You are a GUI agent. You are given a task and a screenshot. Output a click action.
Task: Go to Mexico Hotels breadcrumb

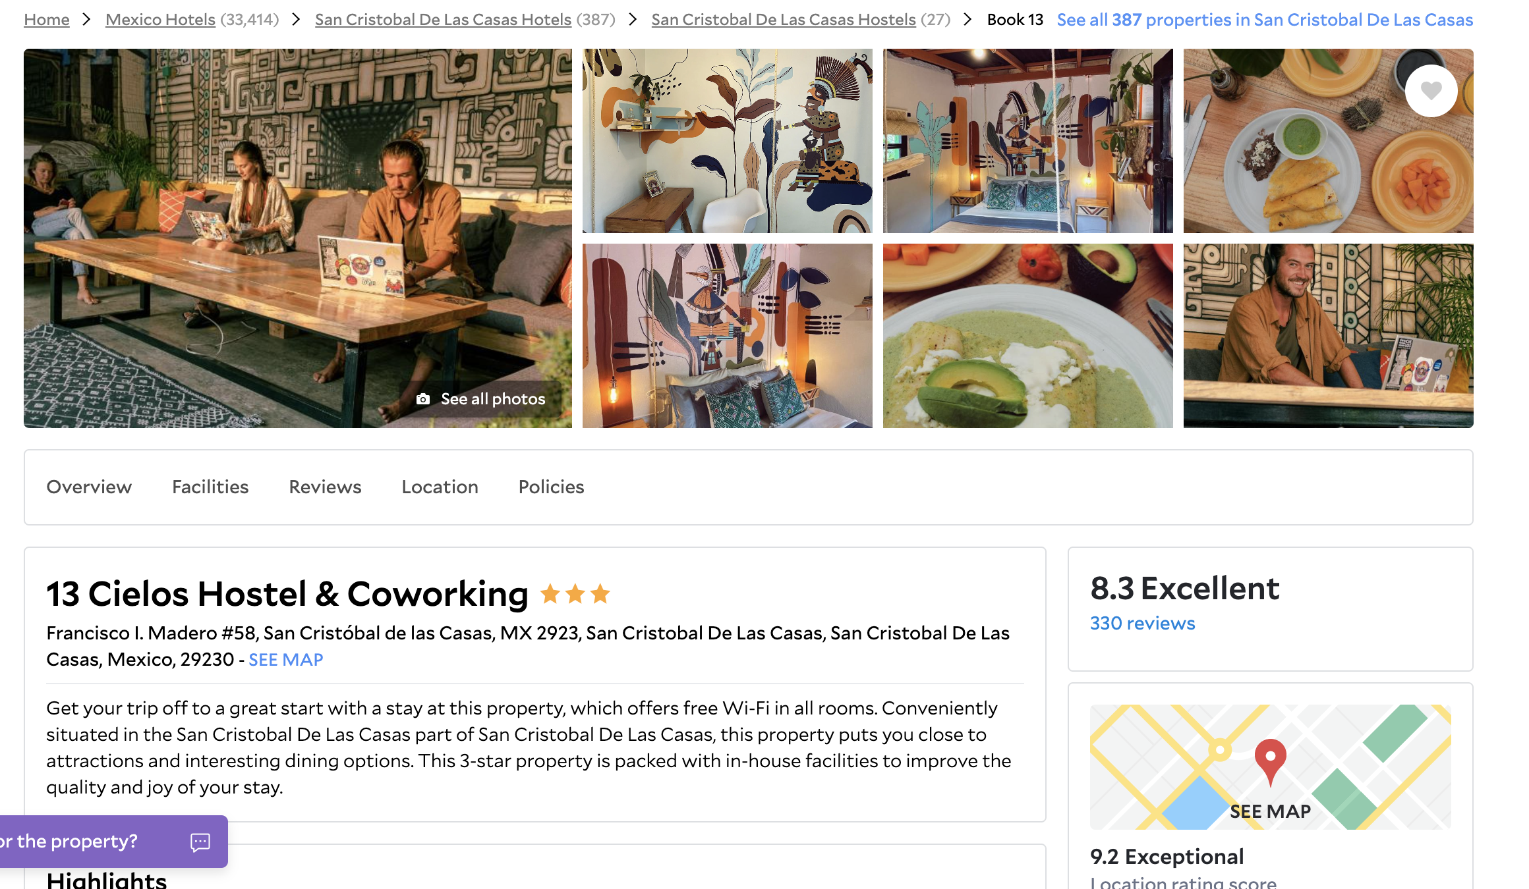[x=160, y=20]
